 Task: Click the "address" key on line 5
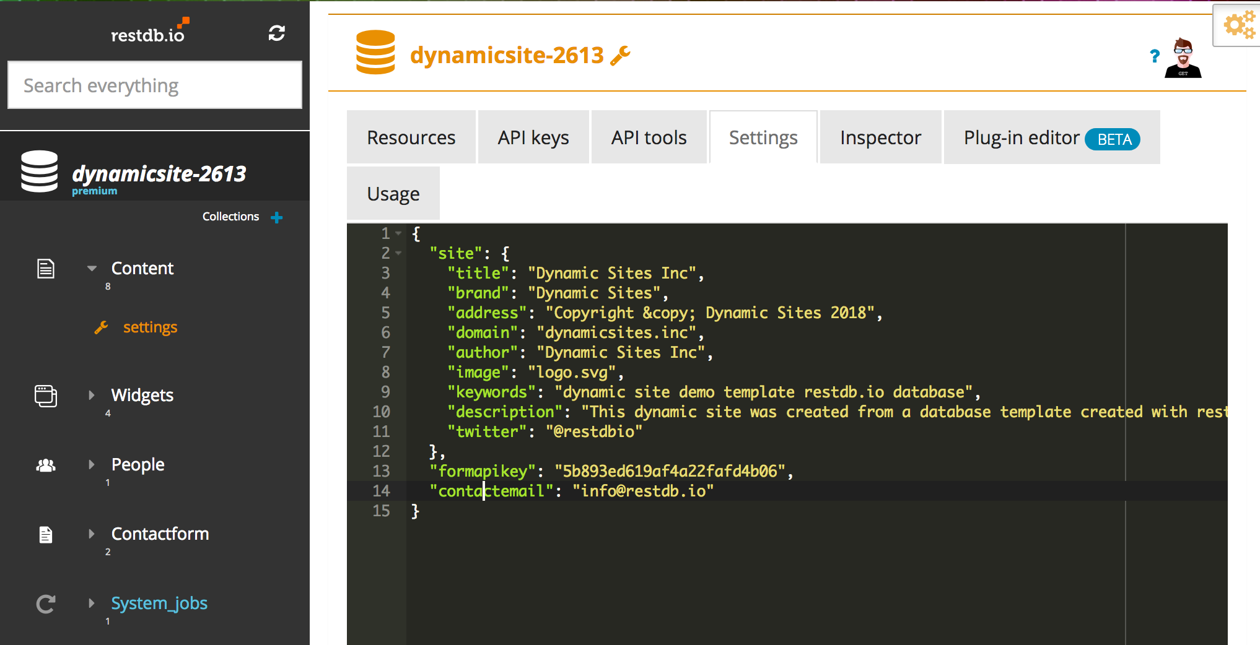(487, 313)
